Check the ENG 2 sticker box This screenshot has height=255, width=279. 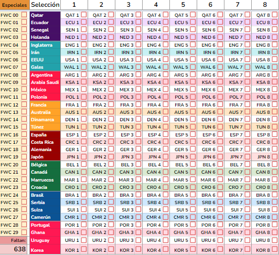(111, 45)
